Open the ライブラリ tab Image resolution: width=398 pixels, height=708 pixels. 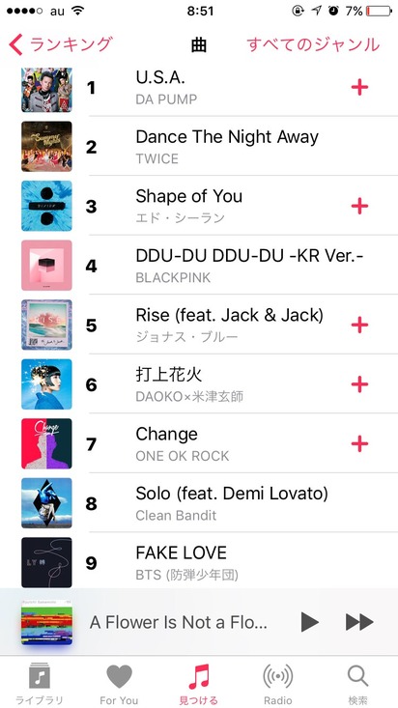(40, 684)
